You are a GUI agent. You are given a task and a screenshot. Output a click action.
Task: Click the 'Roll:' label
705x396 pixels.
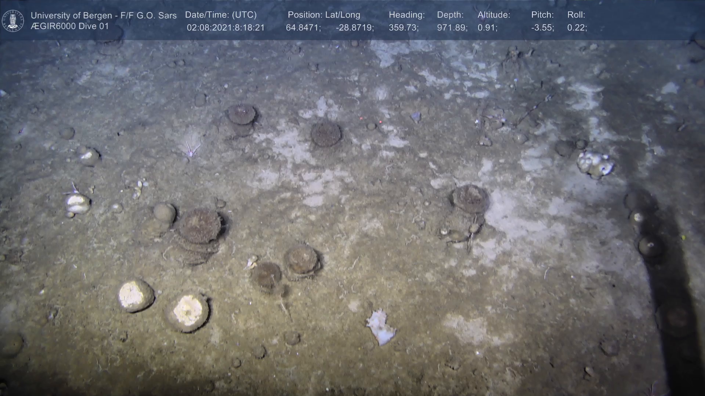click(576, 15)
